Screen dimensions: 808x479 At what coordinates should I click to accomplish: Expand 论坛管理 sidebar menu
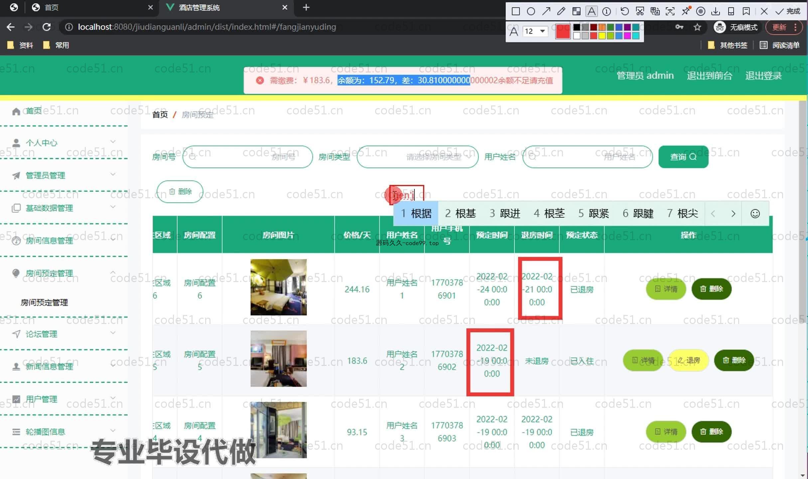pos(63,334)
